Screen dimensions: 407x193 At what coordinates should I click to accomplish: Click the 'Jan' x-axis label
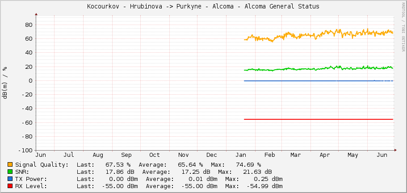[241, 155]
